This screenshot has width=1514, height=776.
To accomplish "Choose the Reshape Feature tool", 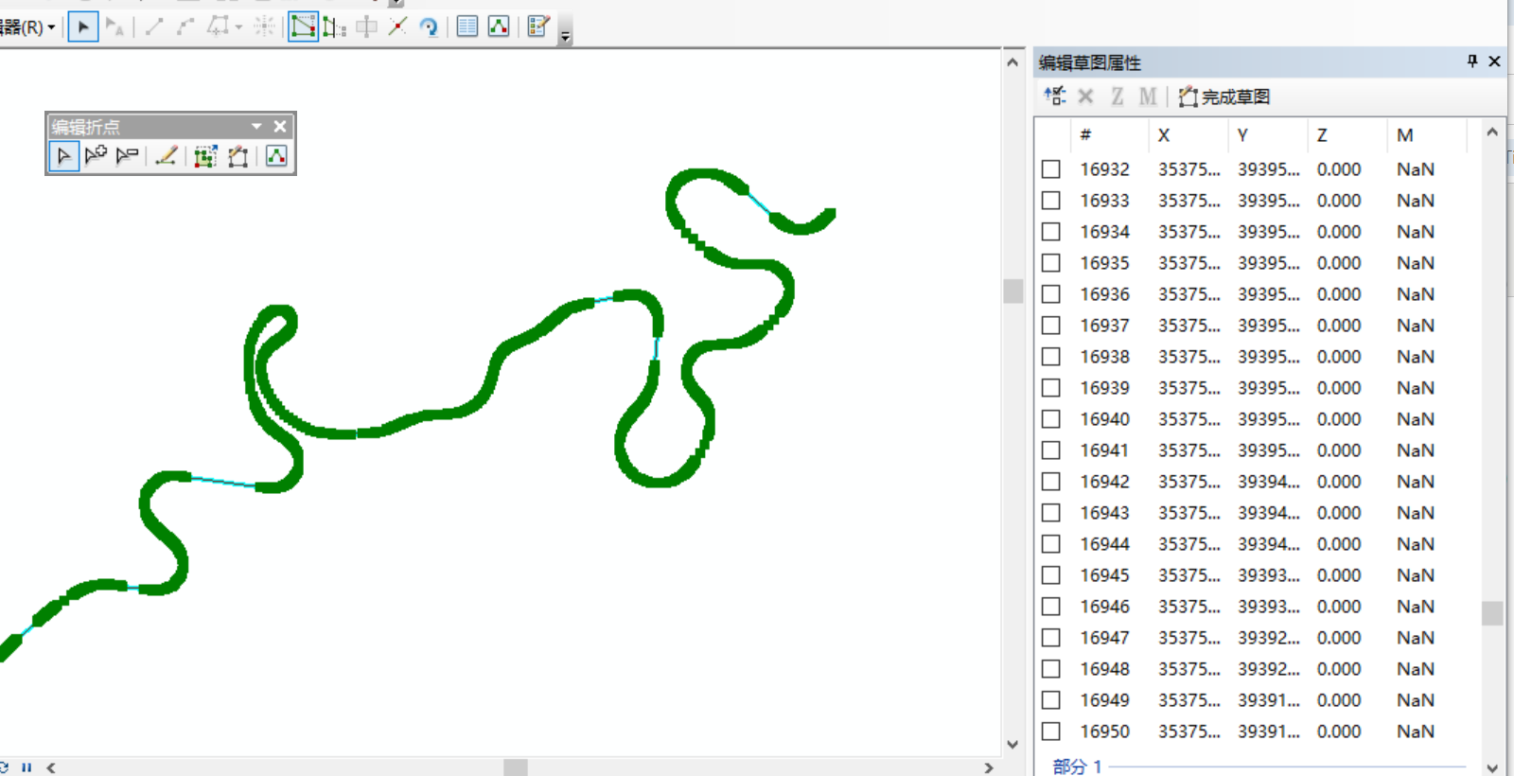I will click(334, 26).
